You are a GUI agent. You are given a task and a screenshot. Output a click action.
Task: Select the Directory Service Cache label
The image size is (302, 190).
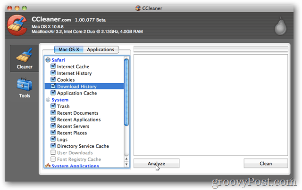pyautogui.click(x=83, y=146)
